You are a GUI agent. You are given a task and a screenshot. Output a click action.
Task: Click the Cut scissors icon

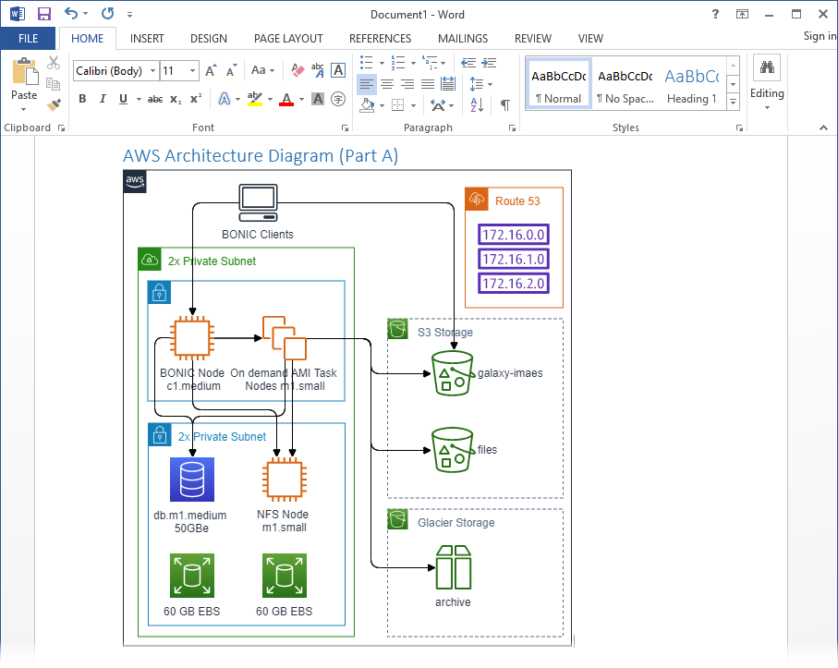click(x=54, y=63)
